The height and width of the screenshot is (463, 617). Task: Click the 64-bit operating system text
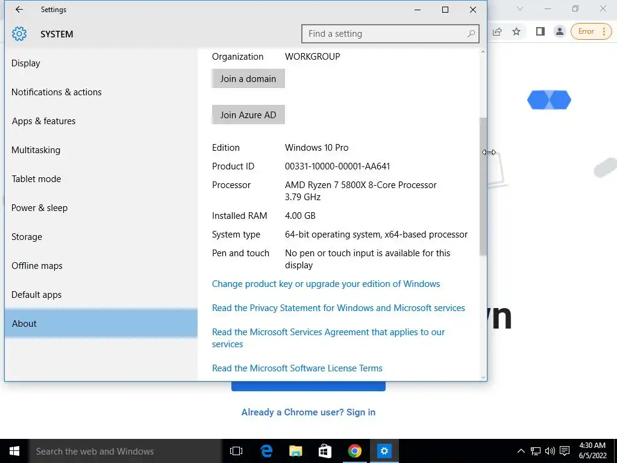(x=376, y=235)
